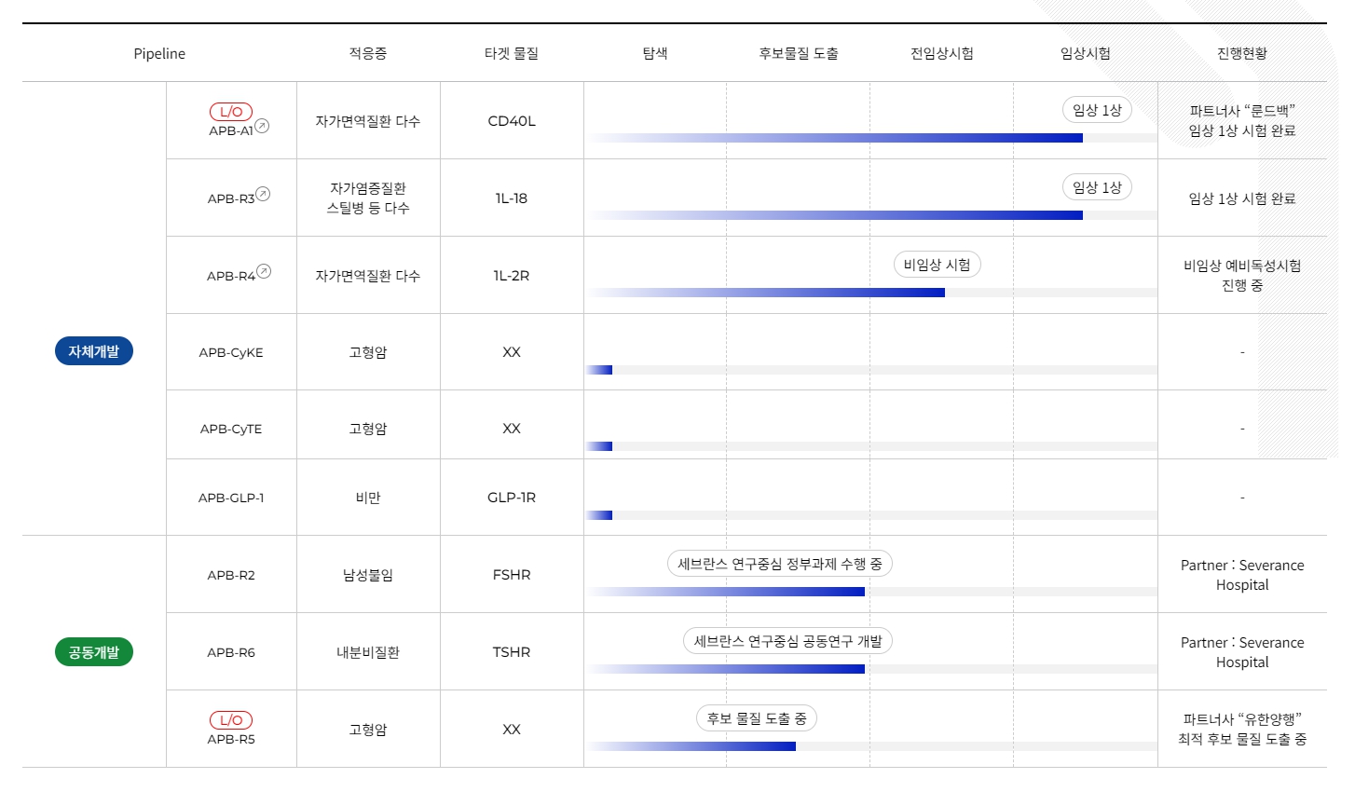Screen dimensions: 1355x792
Task: Click the APB-A1 progress bar
Action: pos(871,138)
